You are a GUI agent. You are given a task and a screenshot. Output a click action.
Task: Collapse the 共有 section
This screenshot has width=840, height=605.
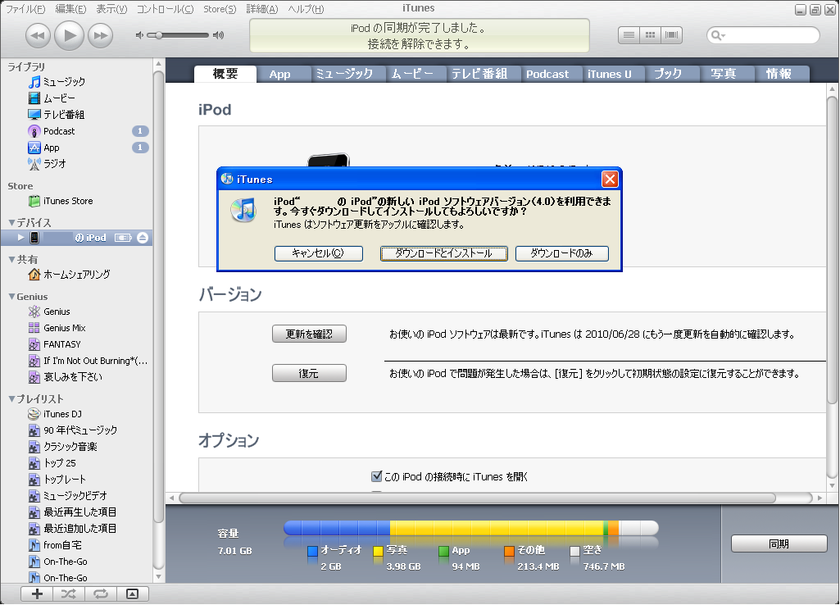[11, 259]
